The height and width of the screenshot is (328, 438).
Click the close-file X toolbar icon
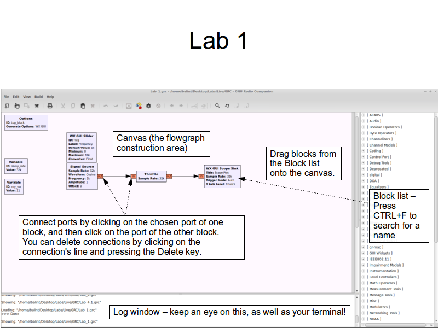coord(37,106)
